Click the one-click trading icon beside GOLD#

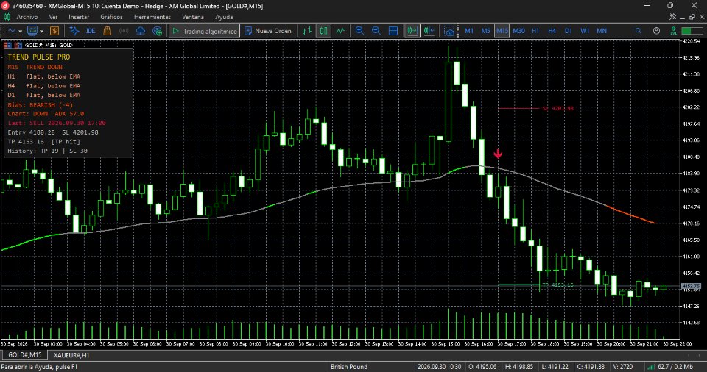coord(7,45)
